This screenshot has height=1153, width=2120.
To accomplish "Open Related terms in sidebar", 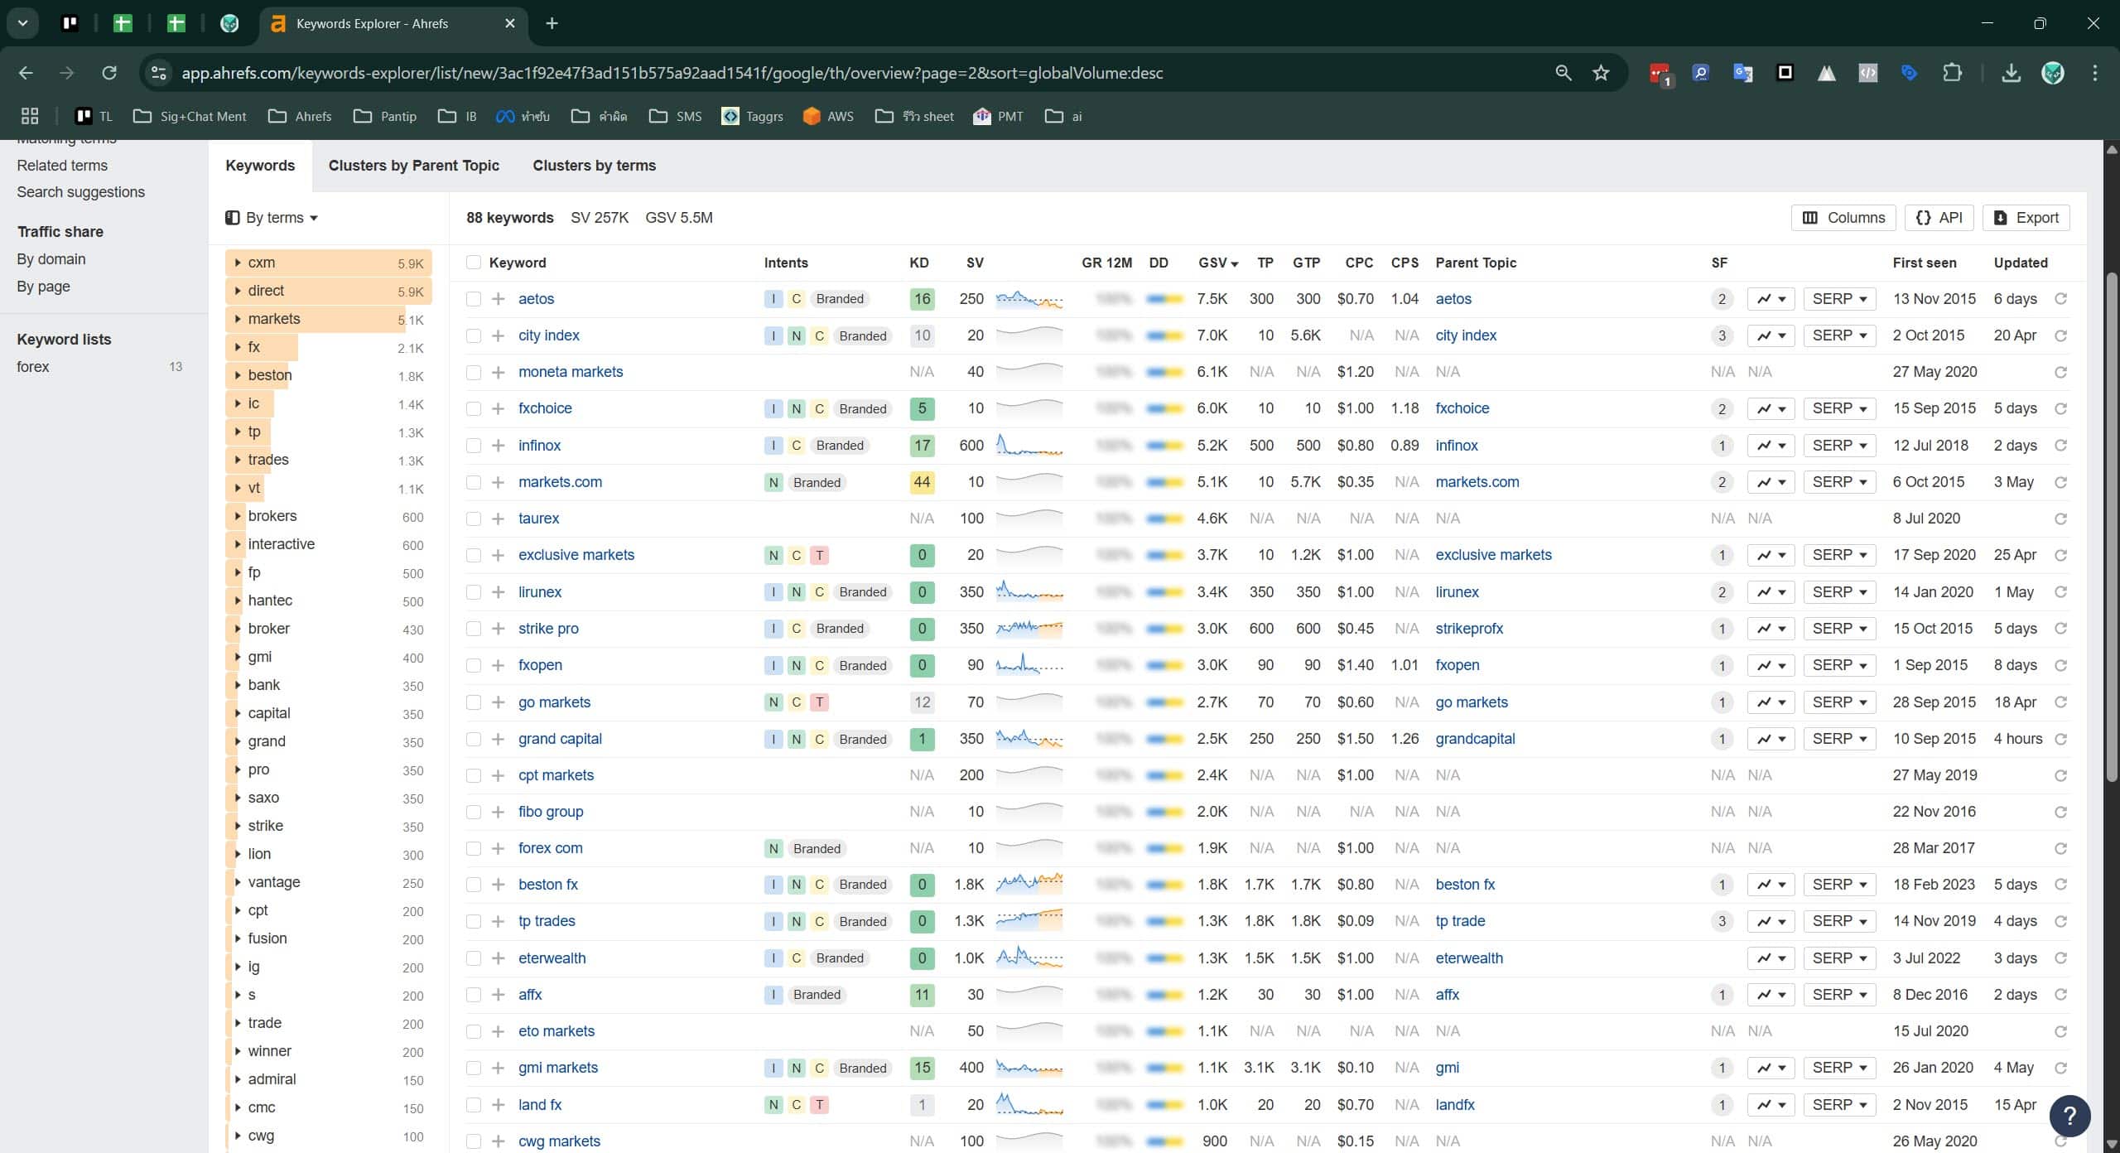I will pyautogui.click(x=62, y=166).
